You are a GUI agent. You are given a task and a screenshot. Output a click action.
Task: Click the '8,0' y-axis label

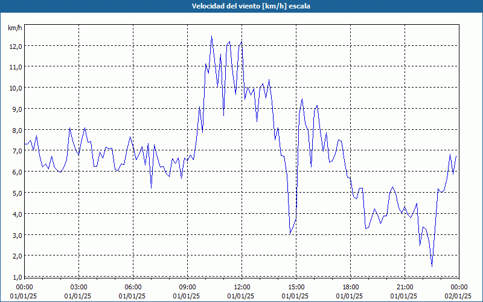click(x=17, y=130)
